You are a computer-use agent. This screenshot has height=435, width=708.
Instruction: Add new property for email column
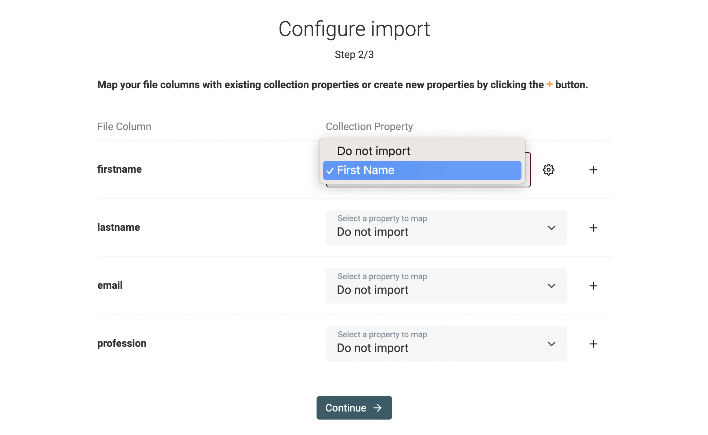click(x=593, y=286)
